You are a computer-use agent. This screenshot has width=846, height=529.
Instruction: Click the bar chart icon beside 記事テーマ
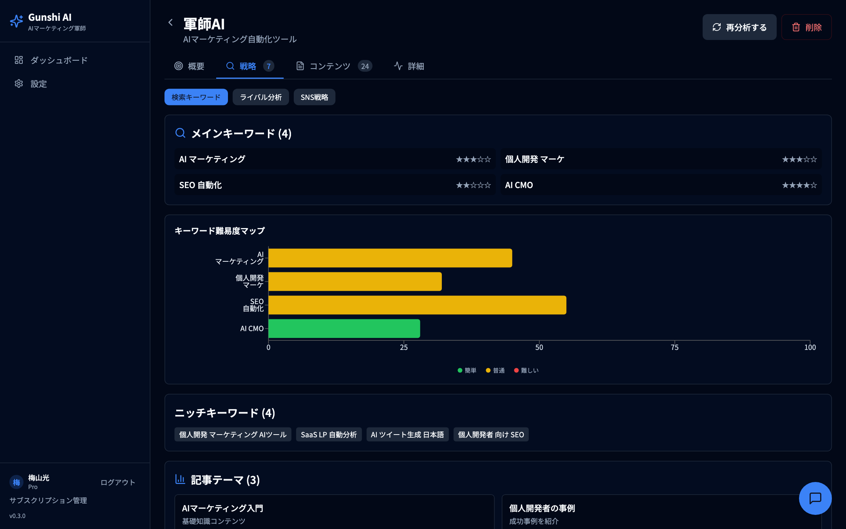click(x=181, y=479)
